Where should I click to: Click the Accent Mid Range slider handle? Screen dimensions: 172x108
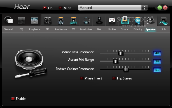click(x=115, y=61)
